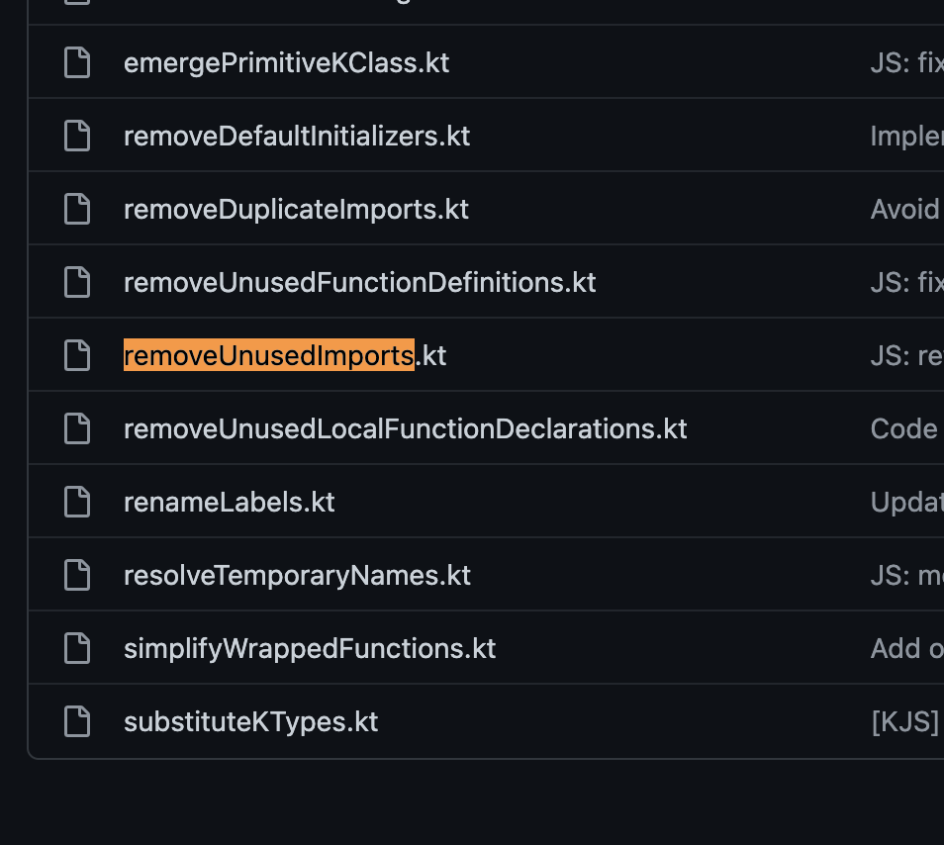The width and height of the screenshot is (944, 845).
Task: Click the file icon beside removeDefaultInitializers.kt
Action: tap(76, 135)
